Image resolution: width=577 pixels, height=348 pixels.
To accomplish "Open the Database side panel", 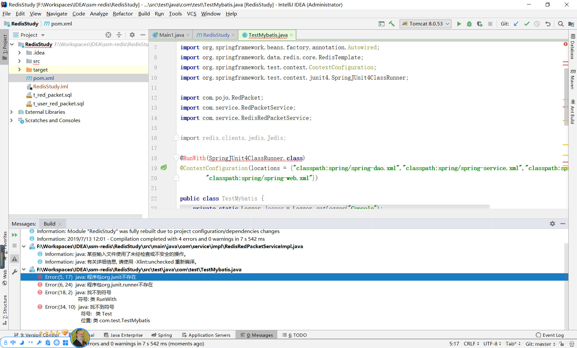I will (x=572, y=46).
